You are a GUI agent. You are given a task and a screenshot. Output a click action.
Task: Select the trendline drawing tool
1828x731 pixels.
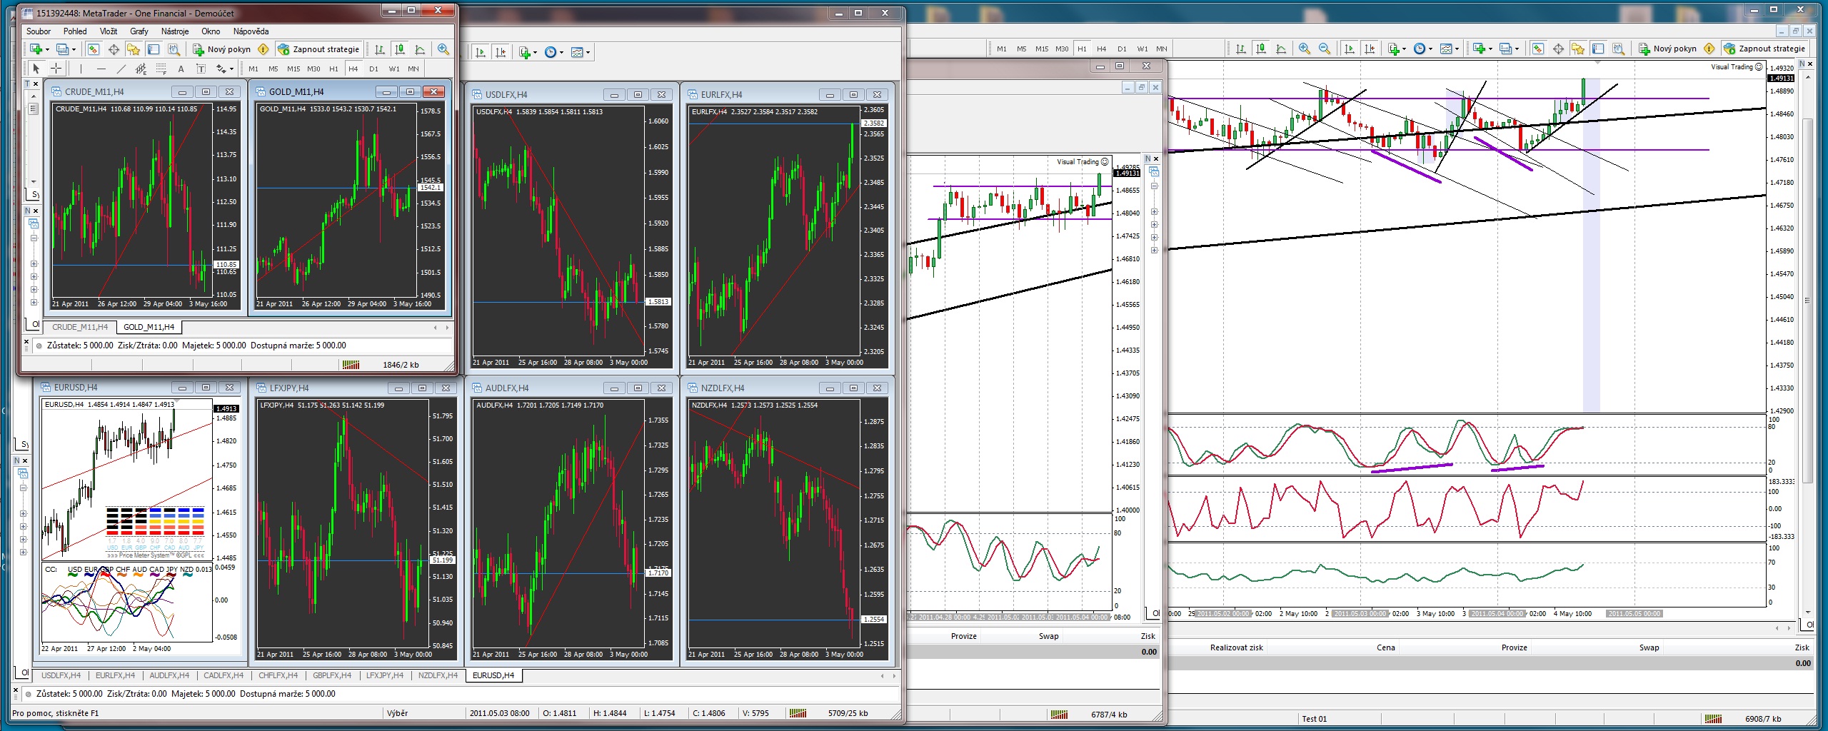pyautogui.click(x=121, y=69)
